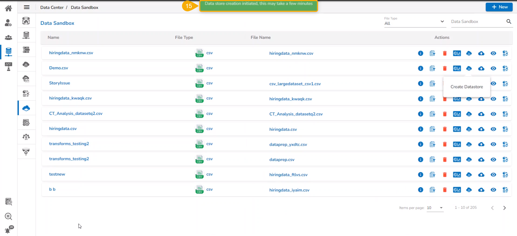Preview hiringdata.csv with the eye icon
Image resolution: width=517 pixels, height=236 pixels.
click(493, 129)
